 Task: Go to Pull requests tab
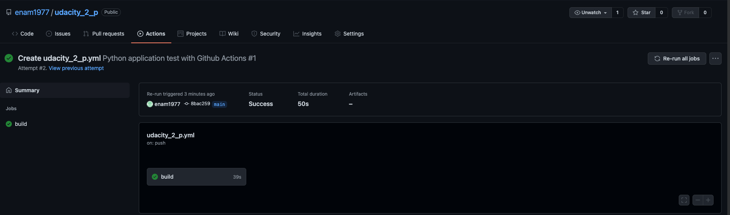click(104, 34)
